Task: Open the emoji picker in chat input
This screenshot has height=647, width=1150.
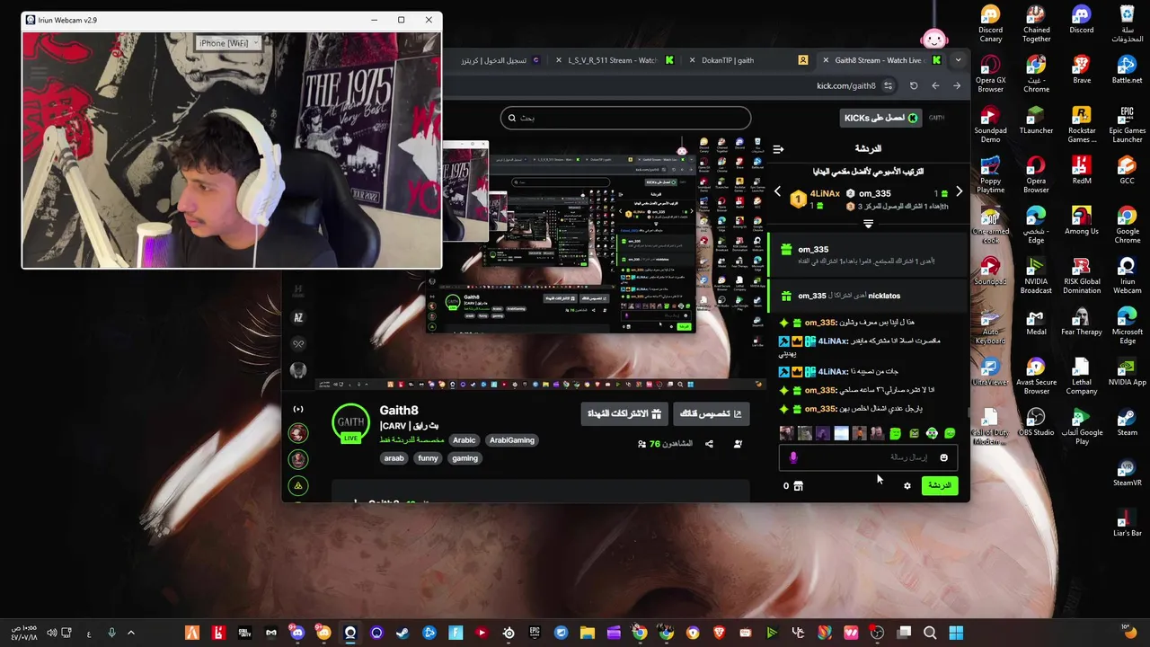Action: pos(943,457)
